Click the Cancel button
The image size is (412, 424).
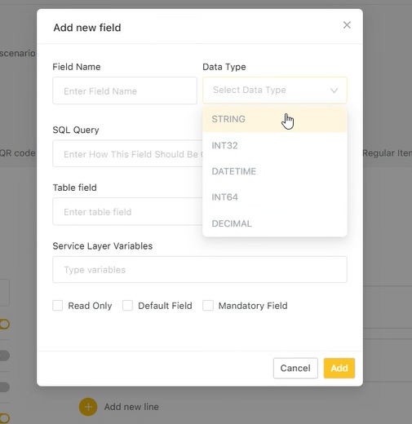[295, 368]
